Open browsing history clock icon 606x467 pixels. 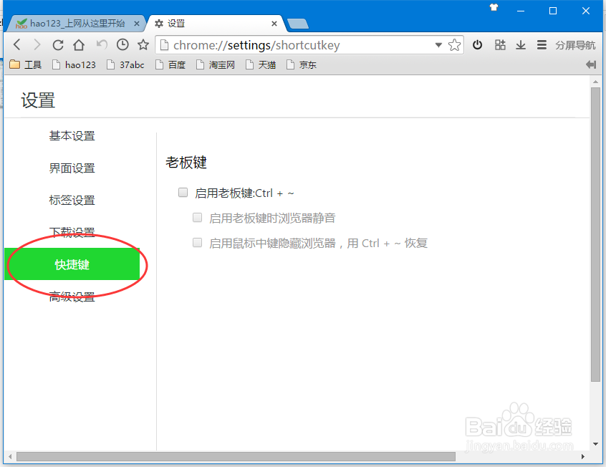point(122,45)
